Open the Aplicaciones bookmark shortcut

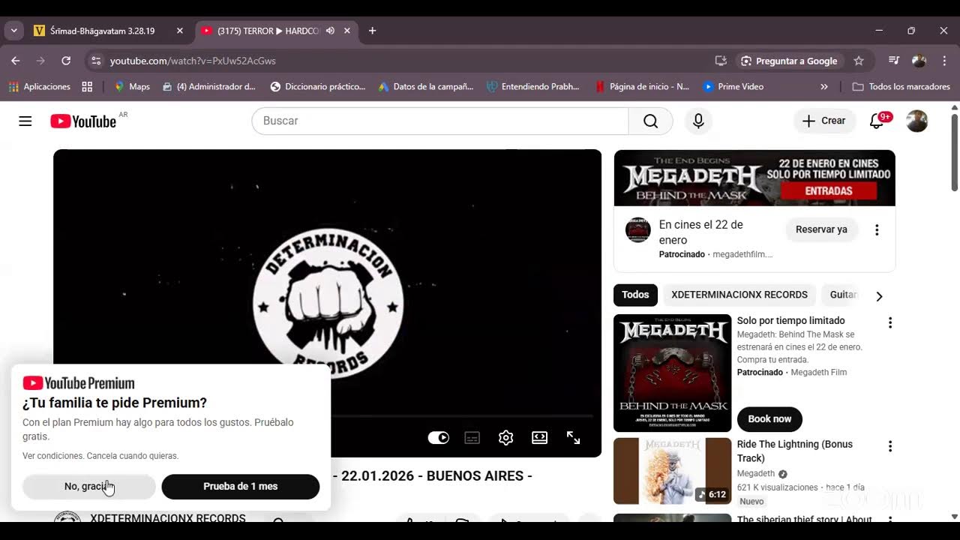click(39, 87)
